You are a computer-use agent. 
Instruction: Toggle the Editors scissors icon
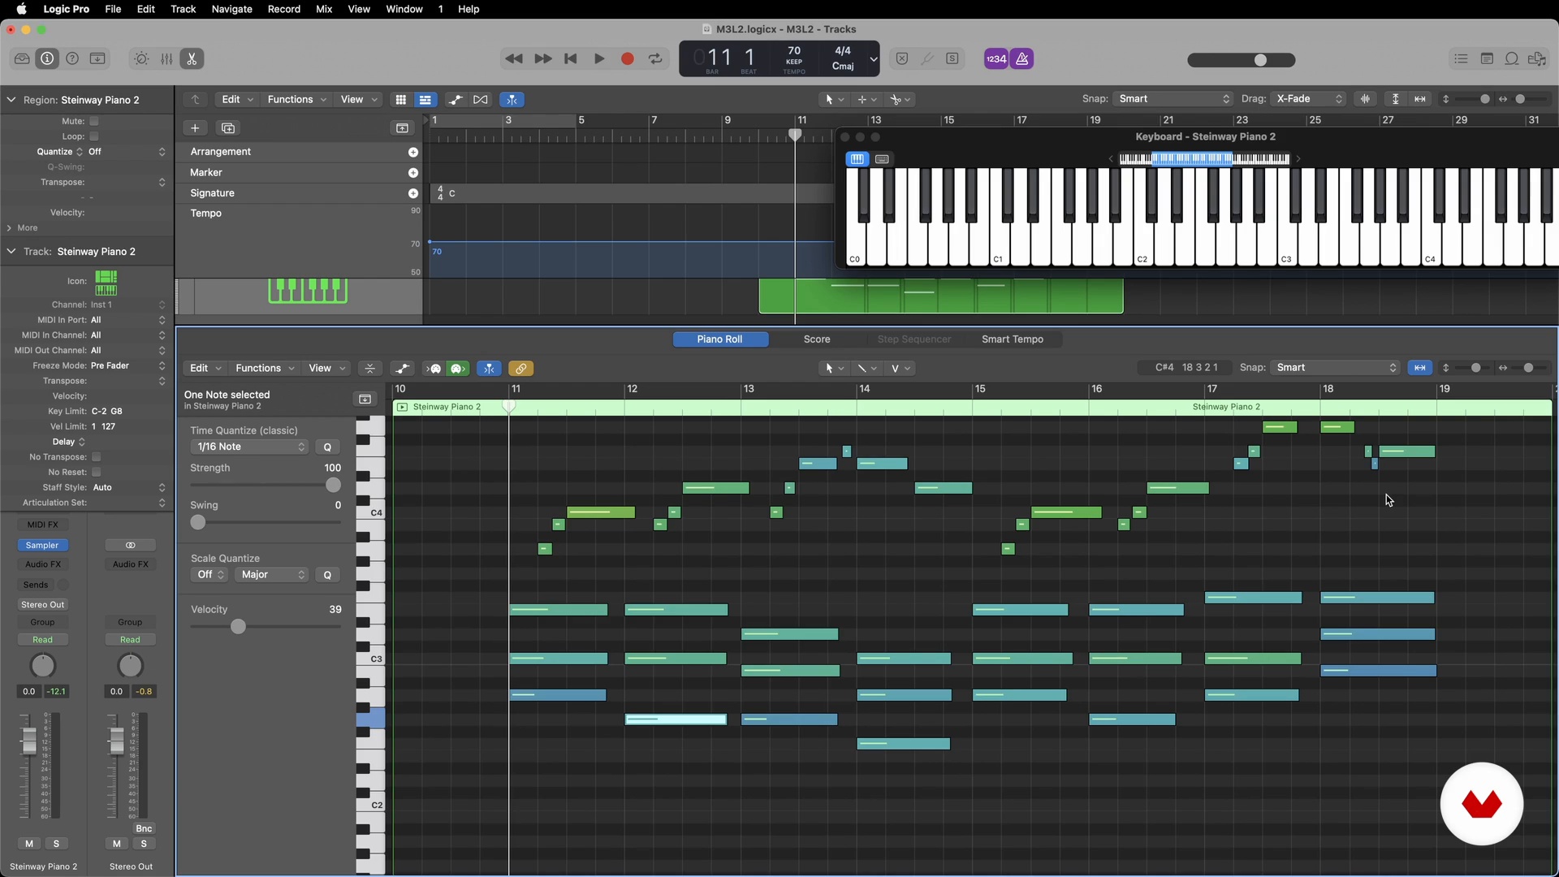192,58
